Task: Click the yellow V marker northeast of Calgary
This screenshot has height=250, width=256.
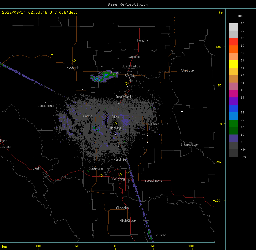Action: (x=127, y=173)
